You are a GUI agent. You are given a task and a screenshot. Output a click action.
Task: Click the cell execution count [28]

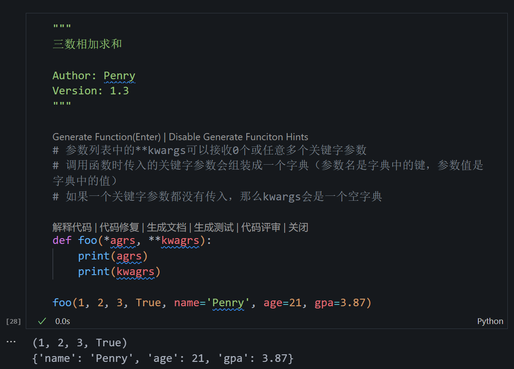click(x=13, y=321)
